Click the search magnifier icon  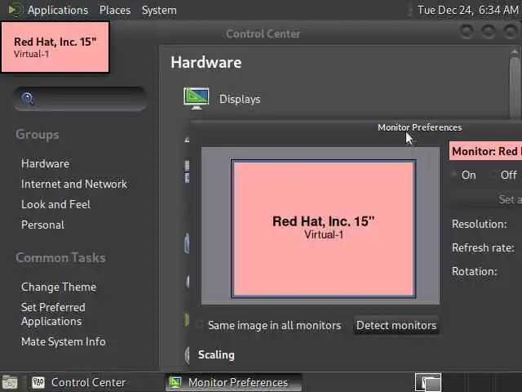click(27, 99)
